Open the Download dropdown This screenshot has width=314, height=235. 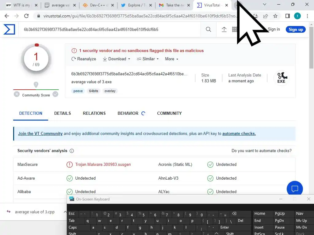(x=117, y=59)
